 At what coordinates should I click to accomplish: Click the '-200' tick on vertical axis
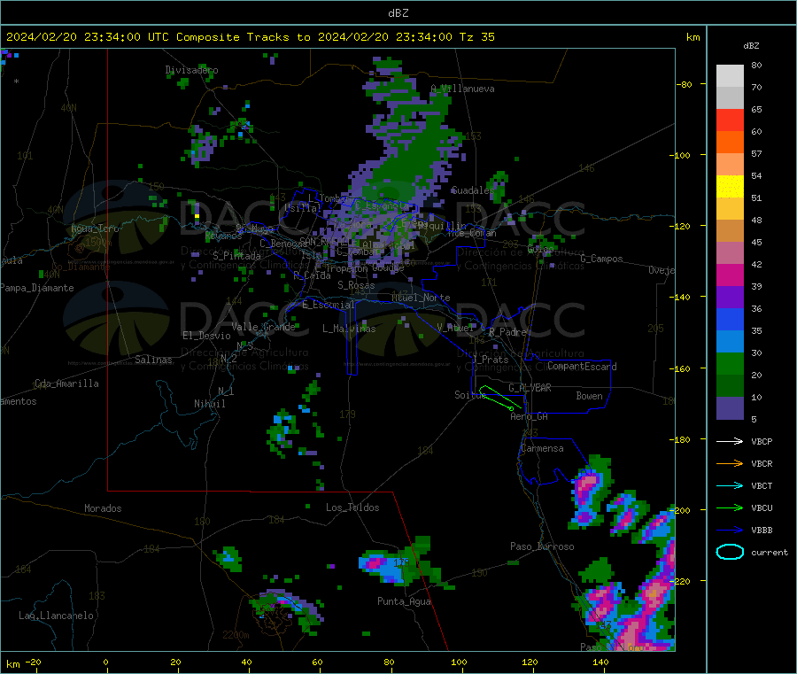[681, 510]
